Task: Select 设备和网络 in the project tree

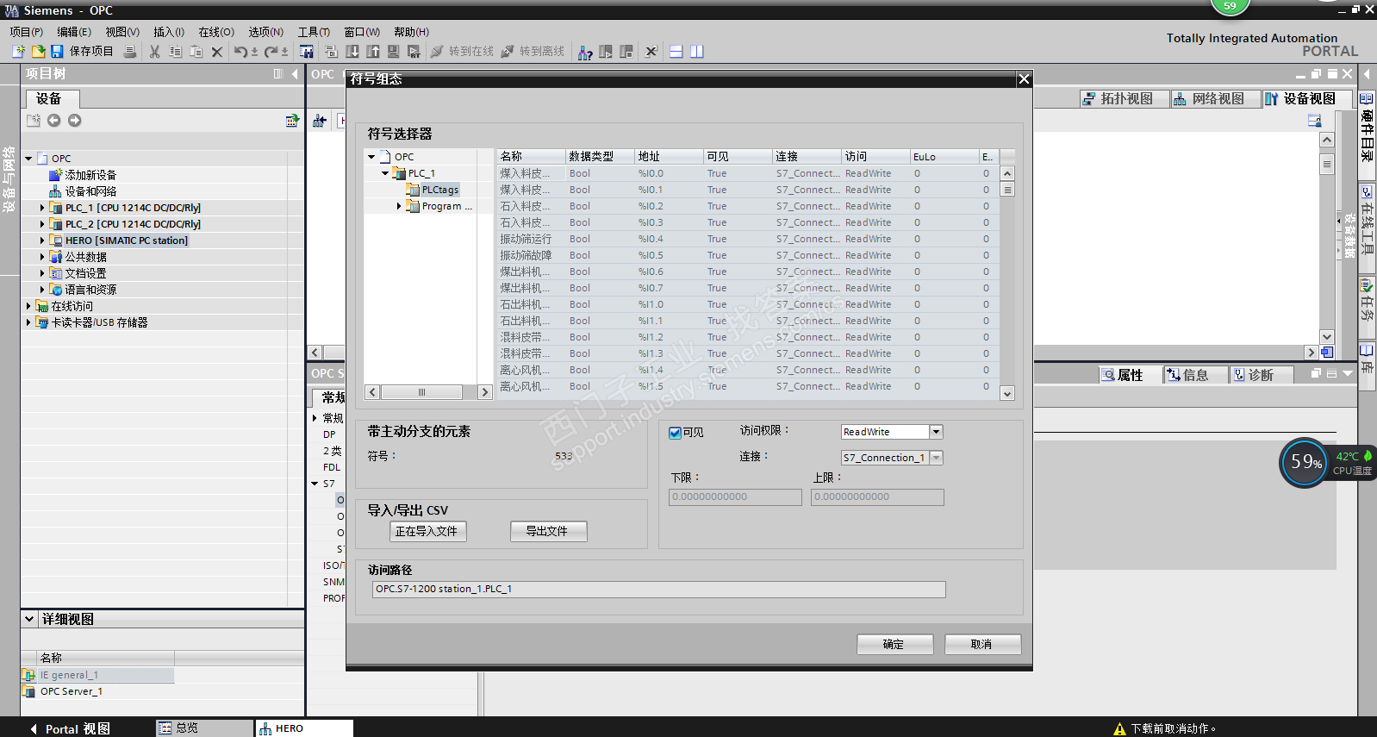Action: pyautogui.click(x=90, y=191)
